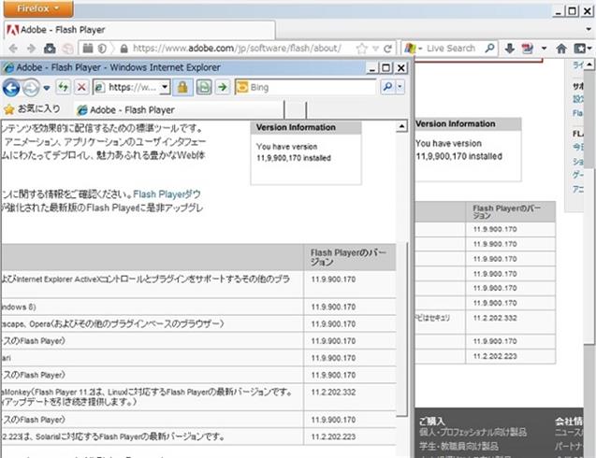Click Internet Explorer's blue Back button
This screenshot has width=596, height=458.
coord(11,88)
